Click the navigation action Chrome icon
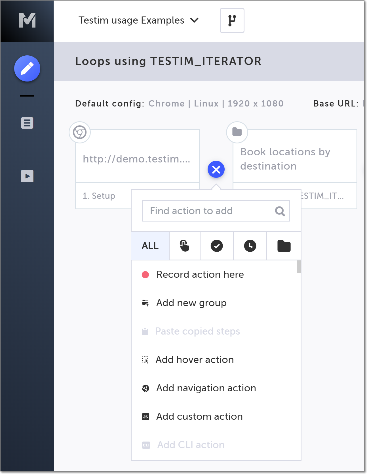 click(x=145, y=388)
